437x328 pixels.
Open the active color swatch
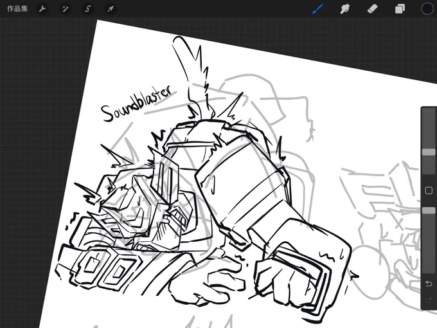[427, 9]
